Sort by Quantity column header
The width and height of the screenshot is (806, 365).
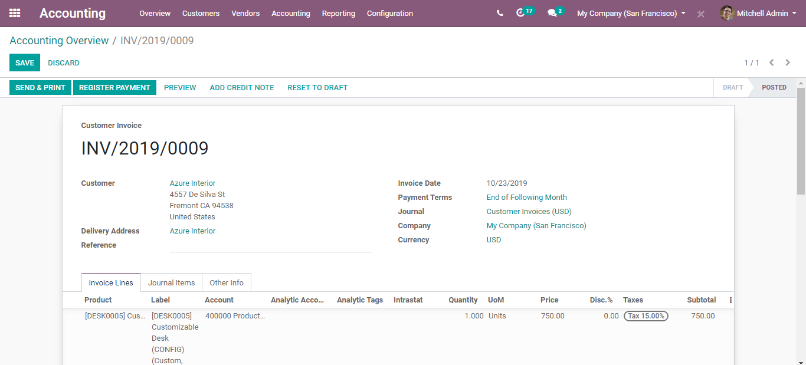463,300
